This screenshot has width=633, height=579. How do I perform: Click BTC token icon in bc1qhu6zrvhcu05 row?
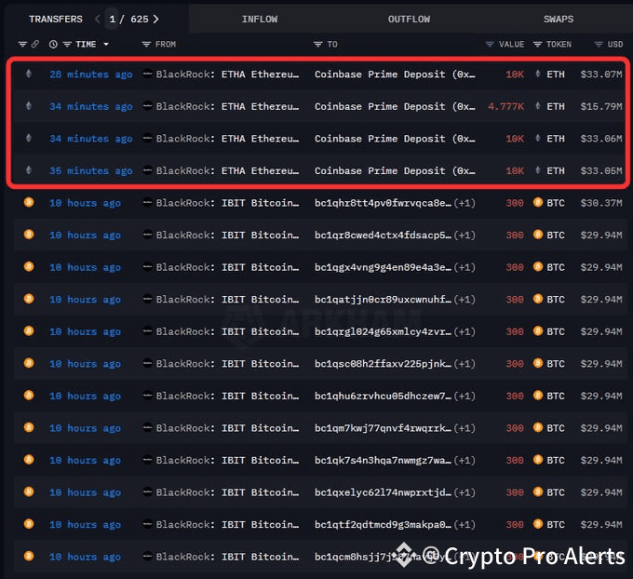[x=538, y=396]
